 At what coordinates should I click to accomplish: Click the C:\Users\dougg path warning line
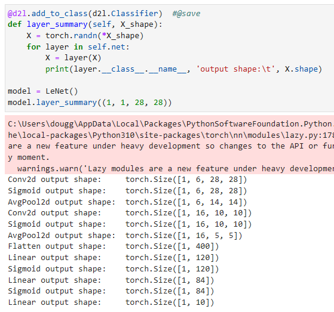(x=171, y=123)
